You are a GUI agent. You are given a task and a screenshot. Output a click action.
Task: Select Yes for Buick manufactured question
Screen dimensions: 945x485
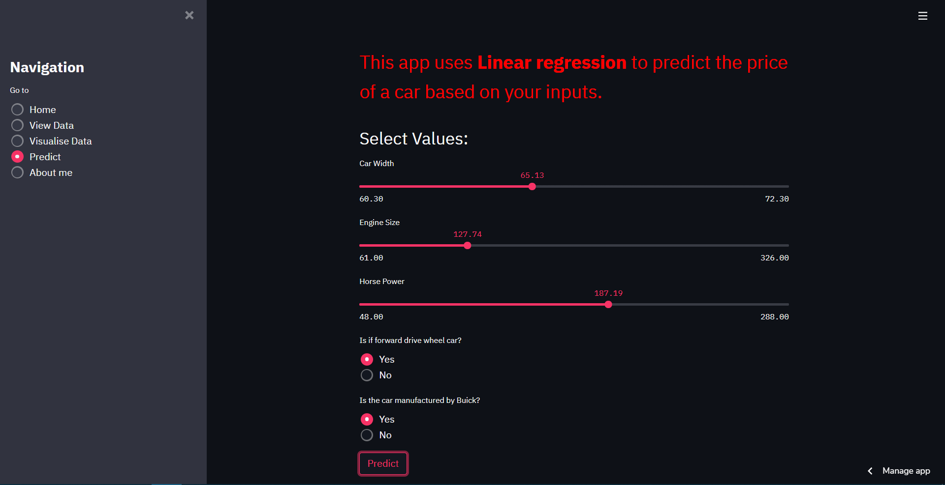(x=366, y=419)
